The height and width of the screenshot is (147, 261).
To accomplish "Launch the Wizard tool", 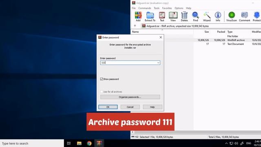I will pyautogui.click(x=207, y=16).
